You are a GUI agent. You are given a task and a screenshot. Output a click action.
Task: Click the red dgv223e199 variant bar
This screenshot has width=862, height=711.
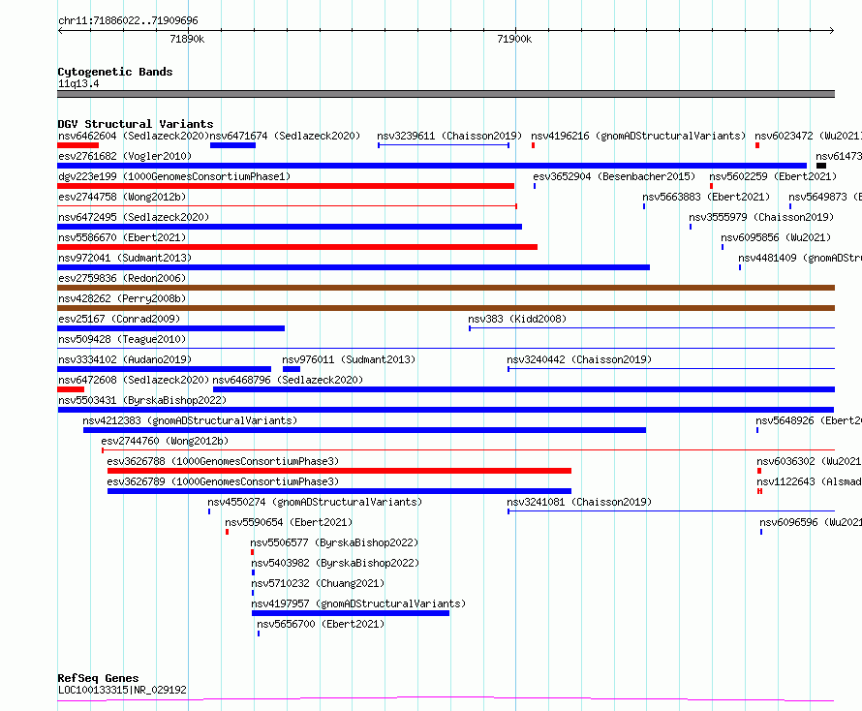286,186
